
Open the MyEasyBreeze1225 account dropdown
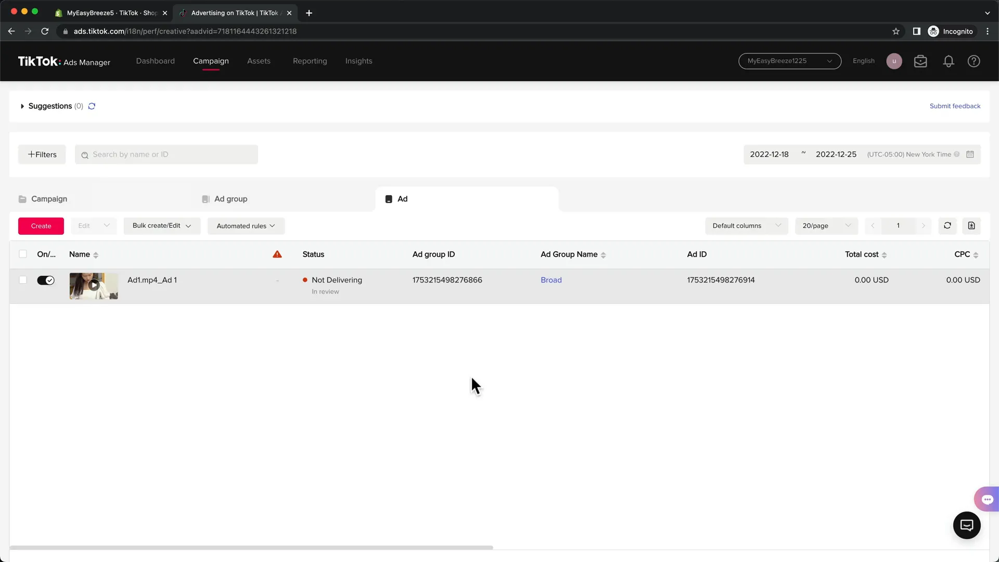click(790, 61)
